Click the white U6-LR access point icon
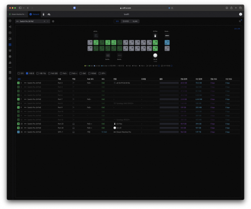 tap(155, 55)
